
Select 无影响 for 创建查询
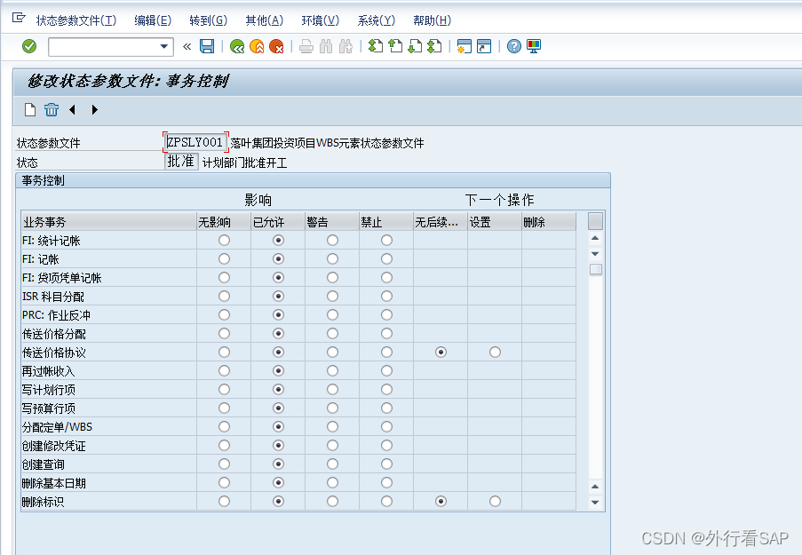[224, 464]
